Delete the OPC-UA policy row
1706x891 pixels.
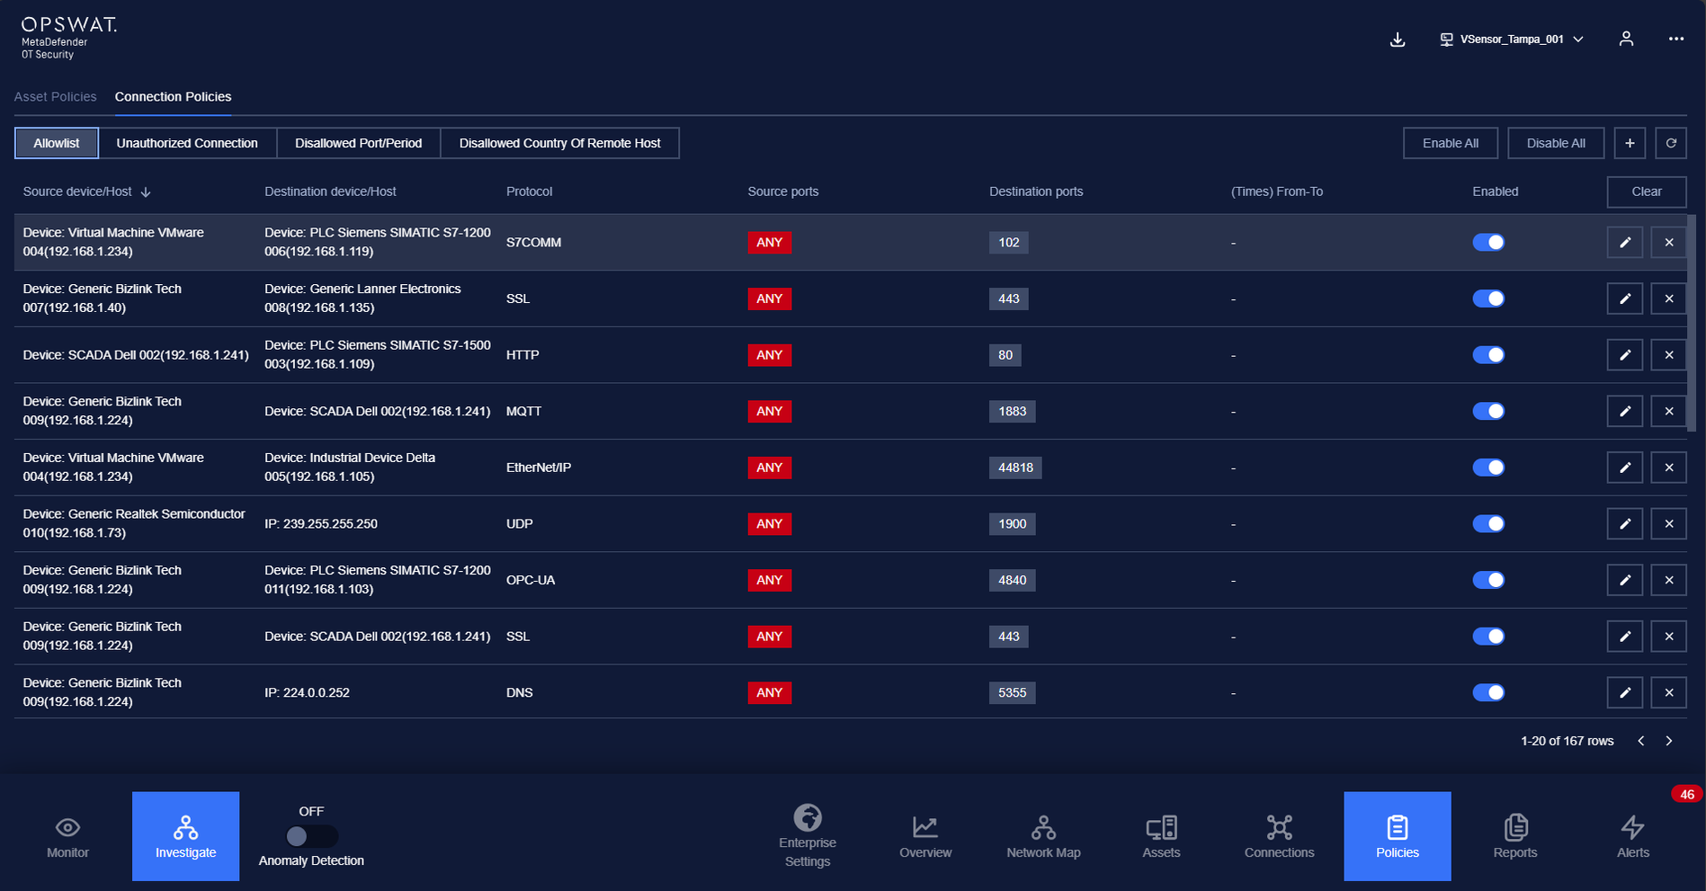tap(1669, 580)
